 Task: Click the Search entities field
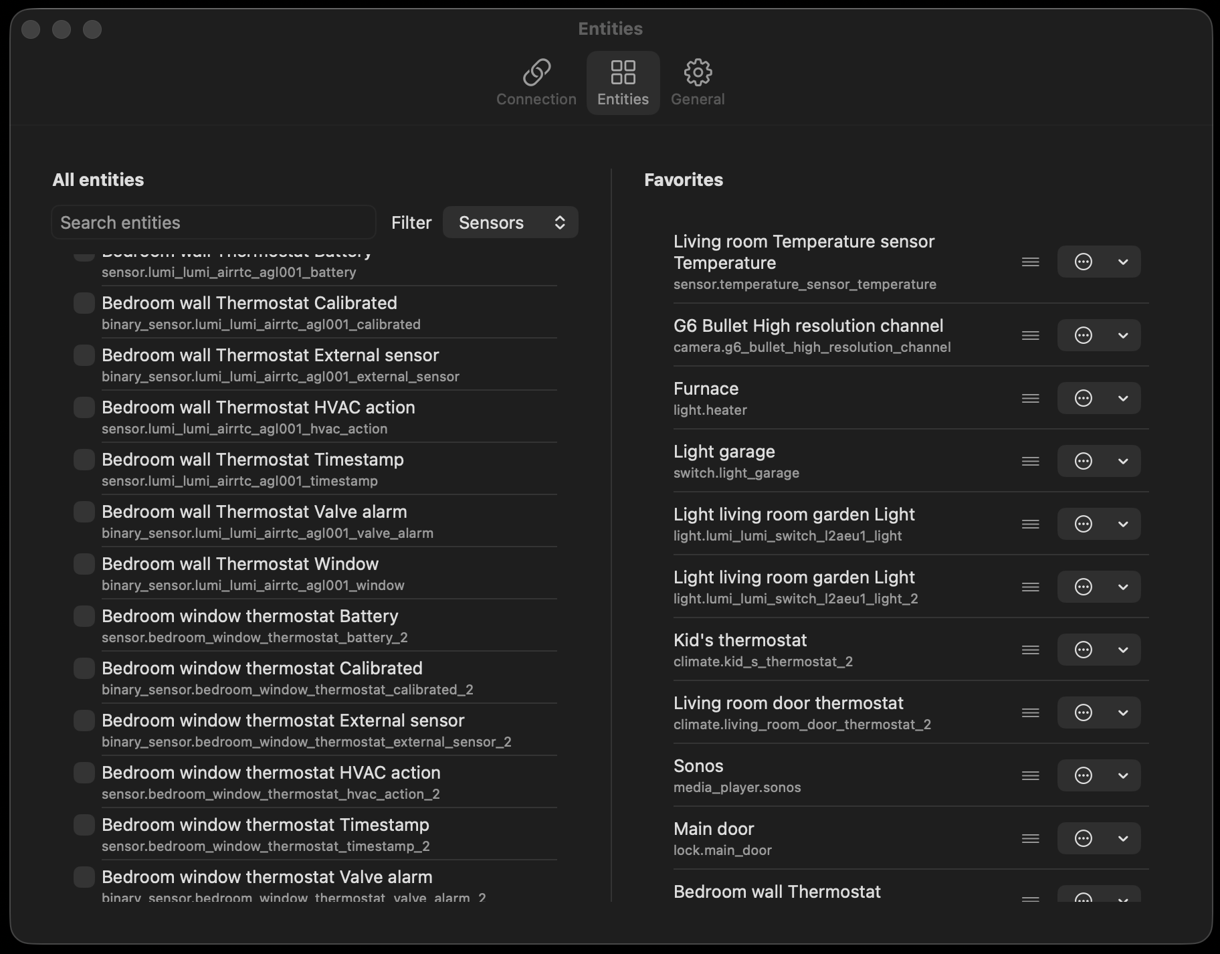213,223
